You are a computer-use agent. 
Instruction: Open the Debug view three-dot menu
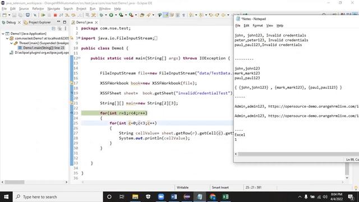66,29
